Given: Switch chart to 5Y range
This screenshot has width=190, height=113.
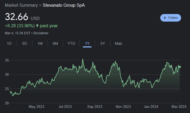Looking at the screenshot, I should coord(103,43).
